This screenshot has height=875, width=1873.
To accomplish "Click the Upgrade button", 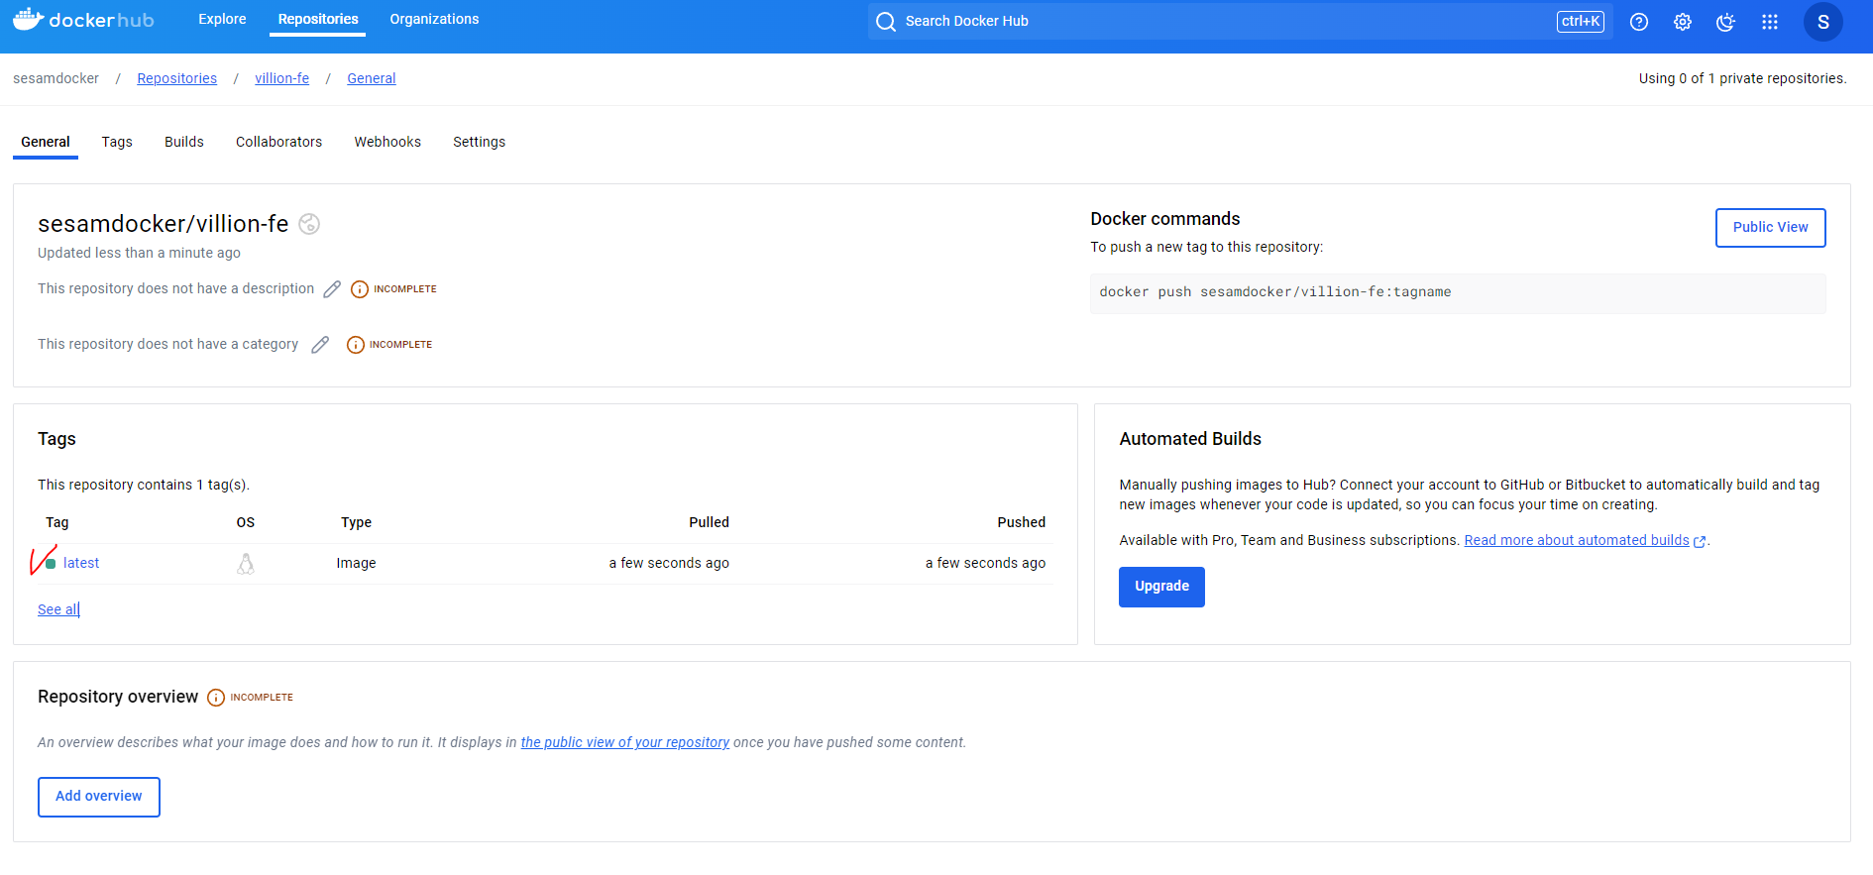I will [1161, 587].
